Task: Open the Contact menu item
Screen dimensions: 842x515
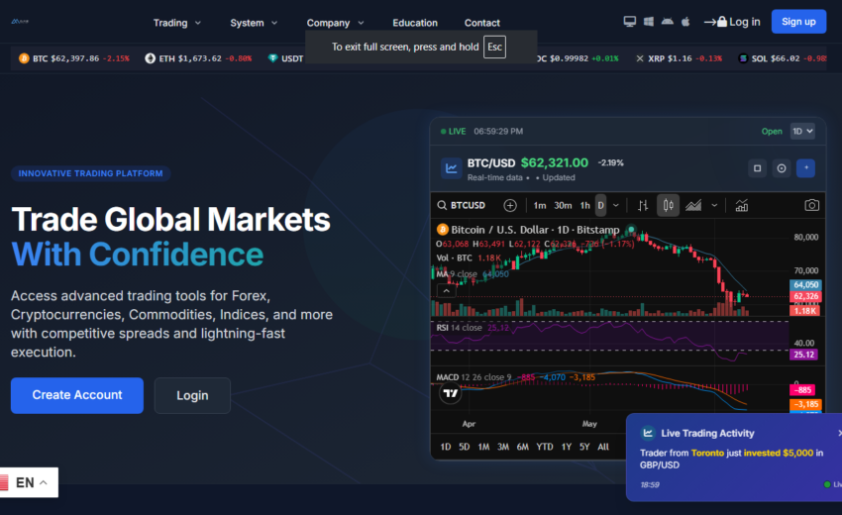Action: click(x=481, y=23)
